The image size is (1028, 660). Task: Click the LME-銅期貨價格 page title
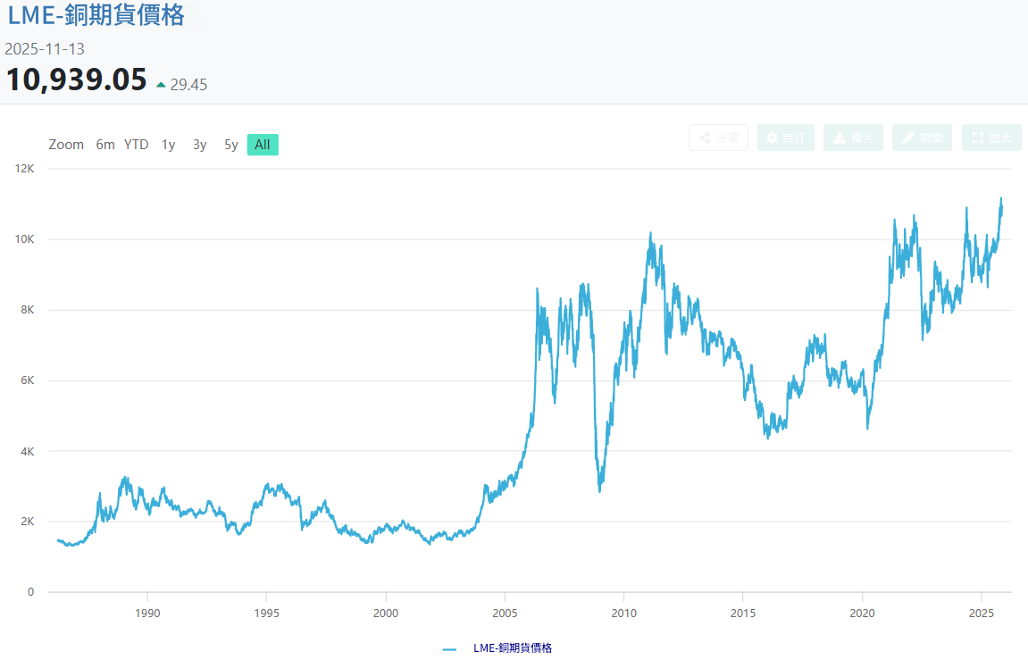(96, 15)
